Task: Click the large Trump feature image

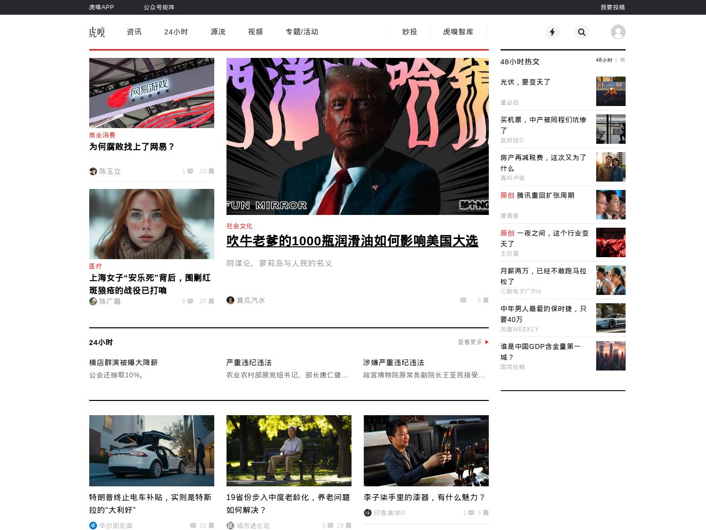Action: pos(357,136)
